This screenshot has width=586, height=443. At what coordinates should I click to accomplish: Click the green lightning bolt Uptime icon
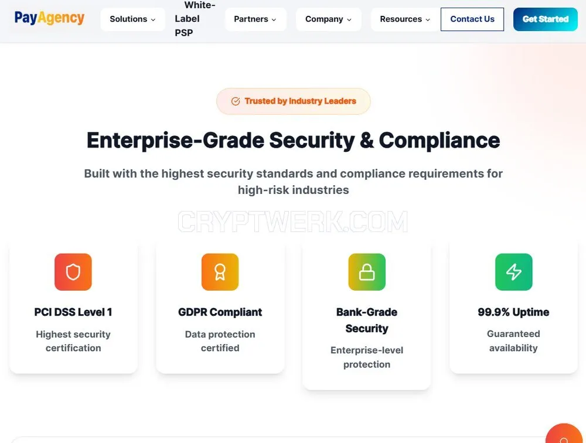coord(513,272)
